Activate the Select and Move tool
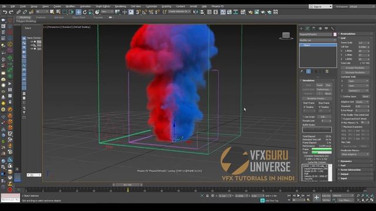Image resolution: width=376 pixels, height=211 pixels. coord(78,12)
